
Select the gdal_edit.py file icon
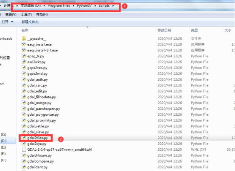coord(24,91)
